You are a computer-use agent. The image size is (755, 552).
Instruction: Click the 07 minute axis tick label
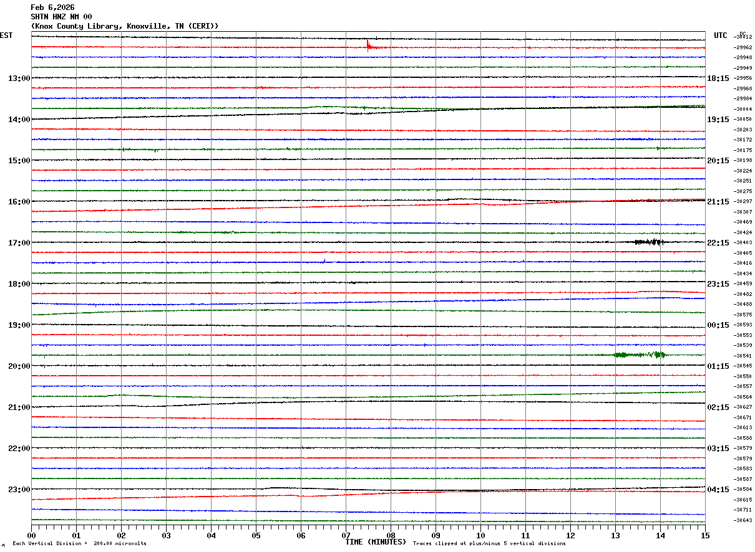point(346,535)
